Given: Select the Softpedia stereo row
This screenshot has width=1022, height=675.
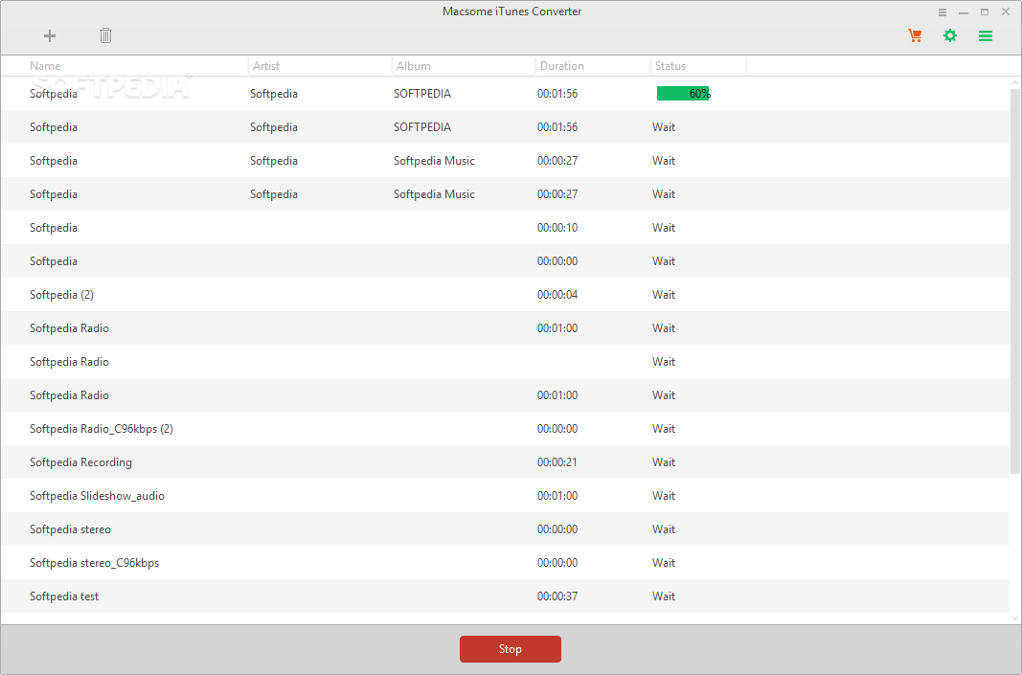Looking at the screenshot, I should click(x=505, y=529).
